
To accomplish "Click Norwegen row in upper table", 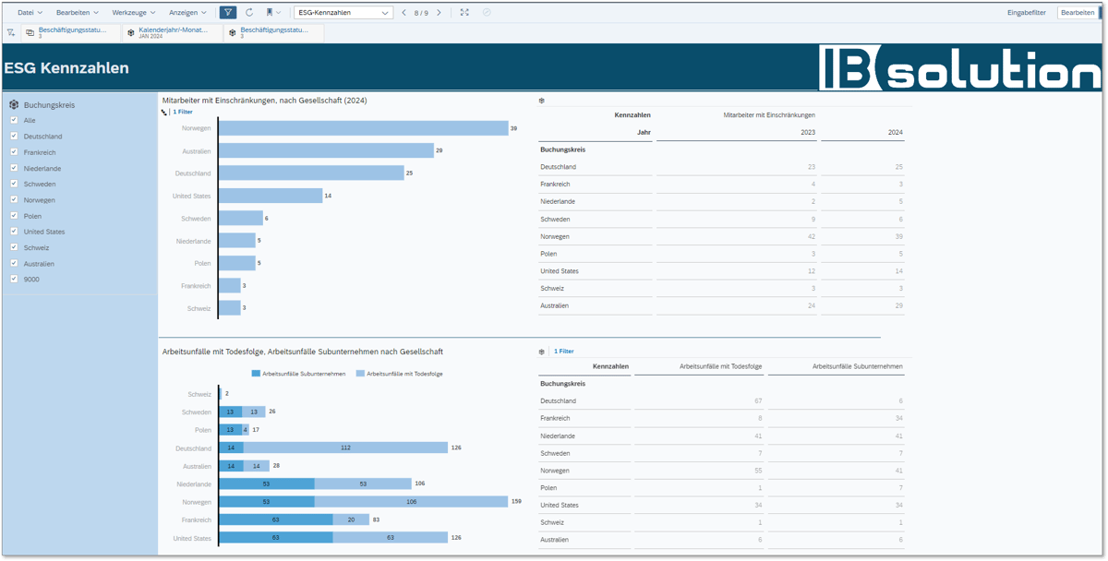I will click(x=722, y=236).
